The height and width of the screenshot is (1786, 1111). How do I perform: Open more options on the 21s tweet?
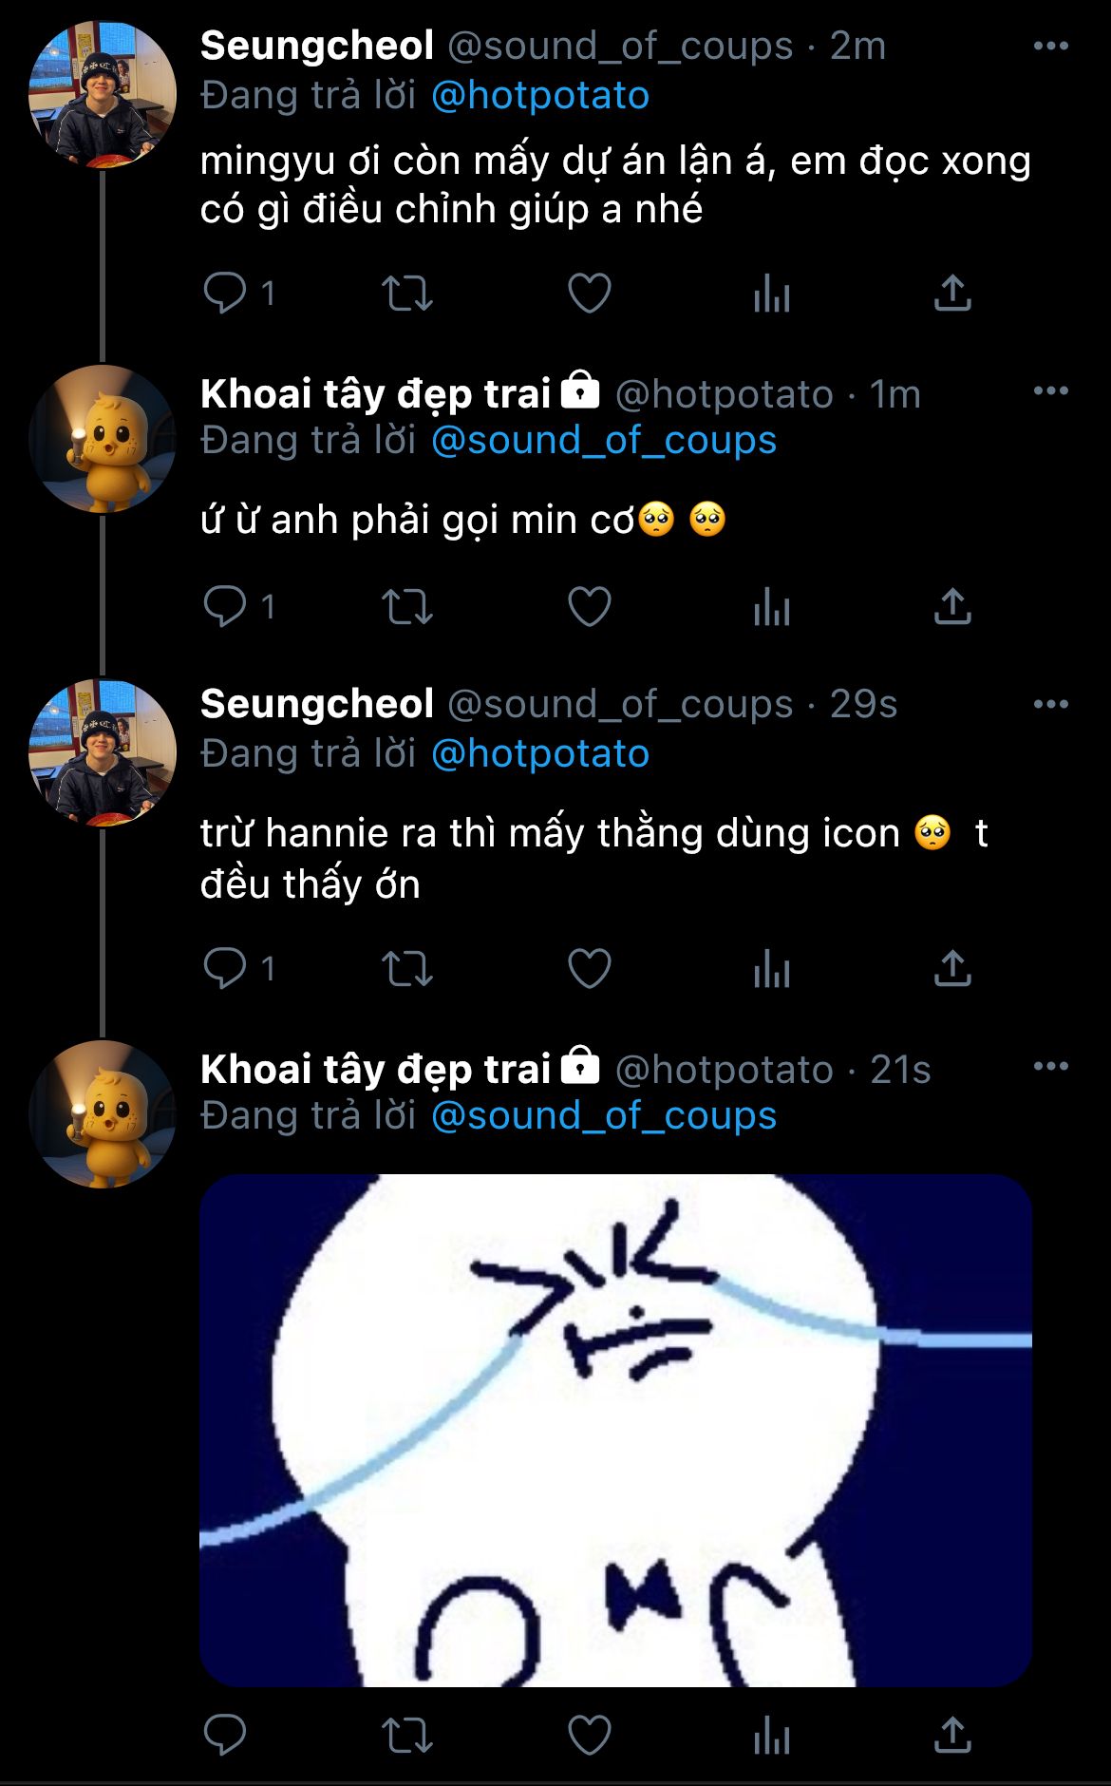click(1050, 1067)
